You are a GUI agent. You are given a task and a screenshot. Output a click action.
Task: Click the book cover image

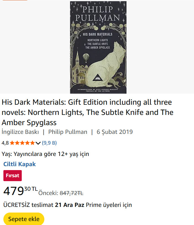click(98, 47)
